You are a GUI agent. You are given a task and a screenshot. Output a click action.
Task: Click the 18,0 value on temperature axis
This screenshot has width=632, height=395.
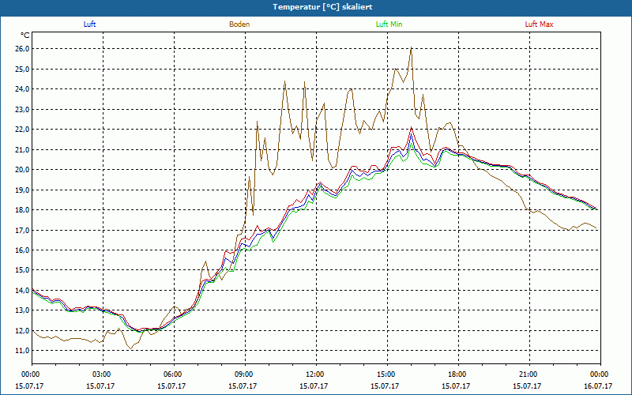22,210
